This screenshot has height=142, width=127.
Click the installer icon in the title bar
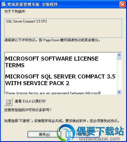point(4,4)
